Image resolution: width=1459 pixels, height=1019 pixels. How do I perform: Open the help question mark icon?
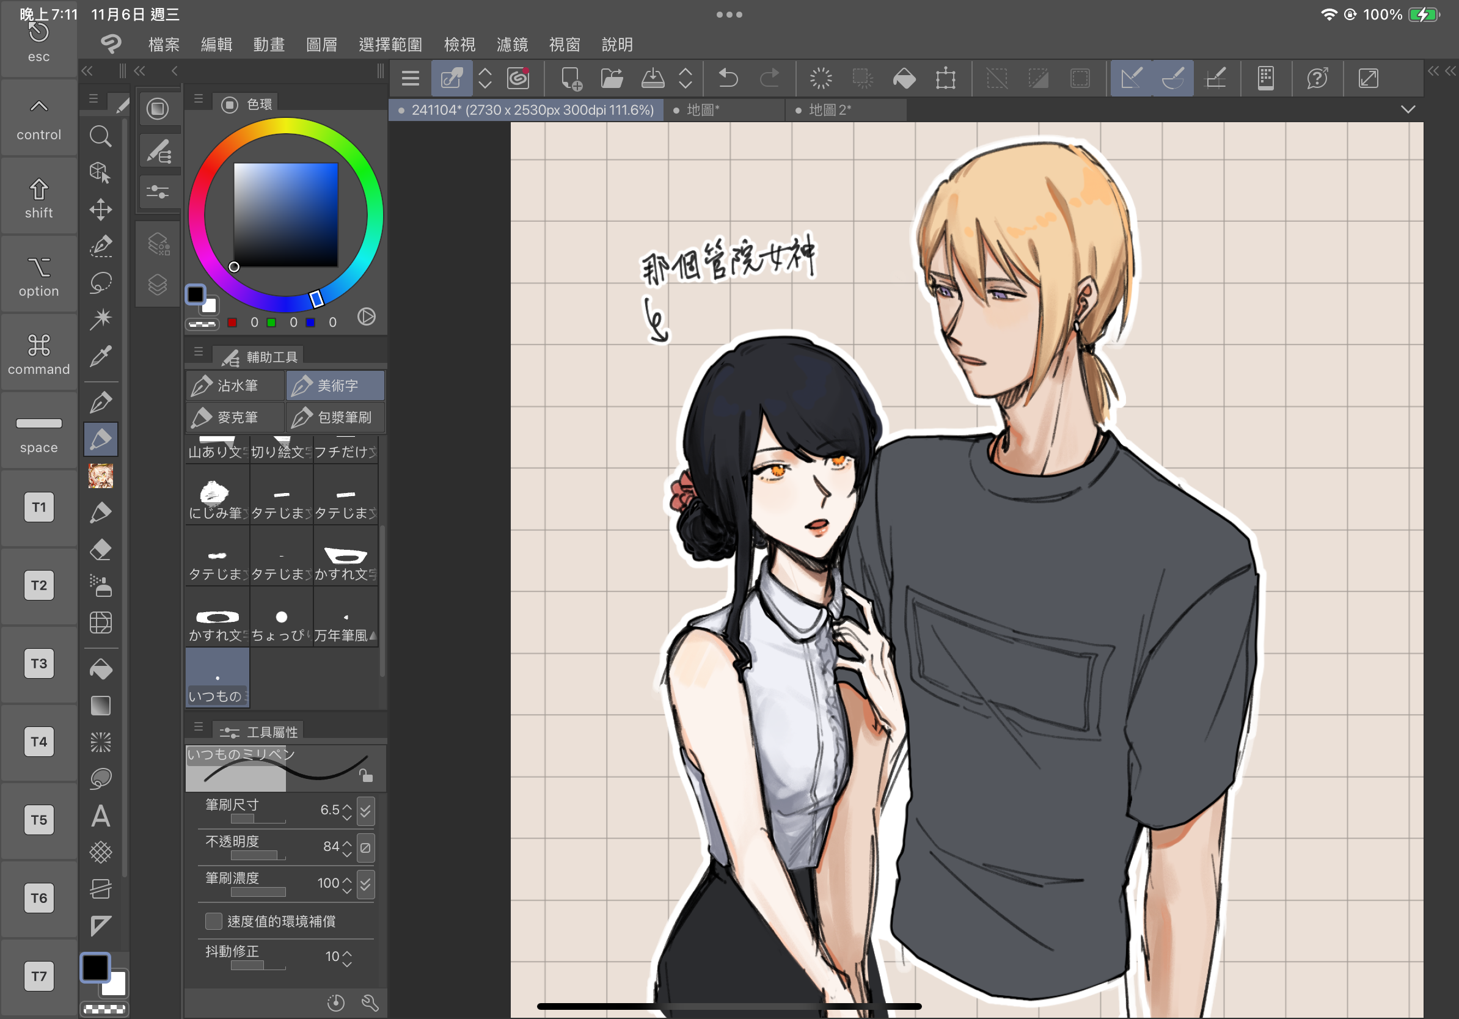pyautogui.click(x=1317, y=78)
